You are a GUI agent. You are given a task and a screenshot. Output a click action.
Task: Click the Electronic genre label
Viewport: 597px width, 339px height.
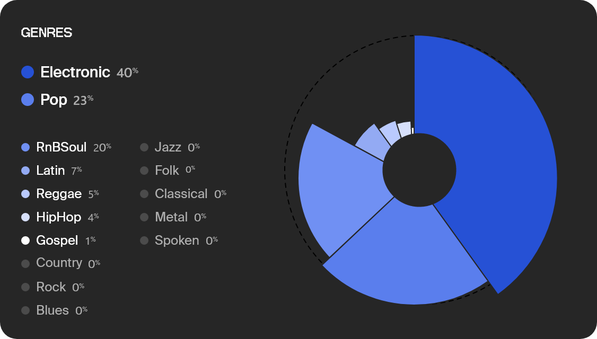pos(75,72)
